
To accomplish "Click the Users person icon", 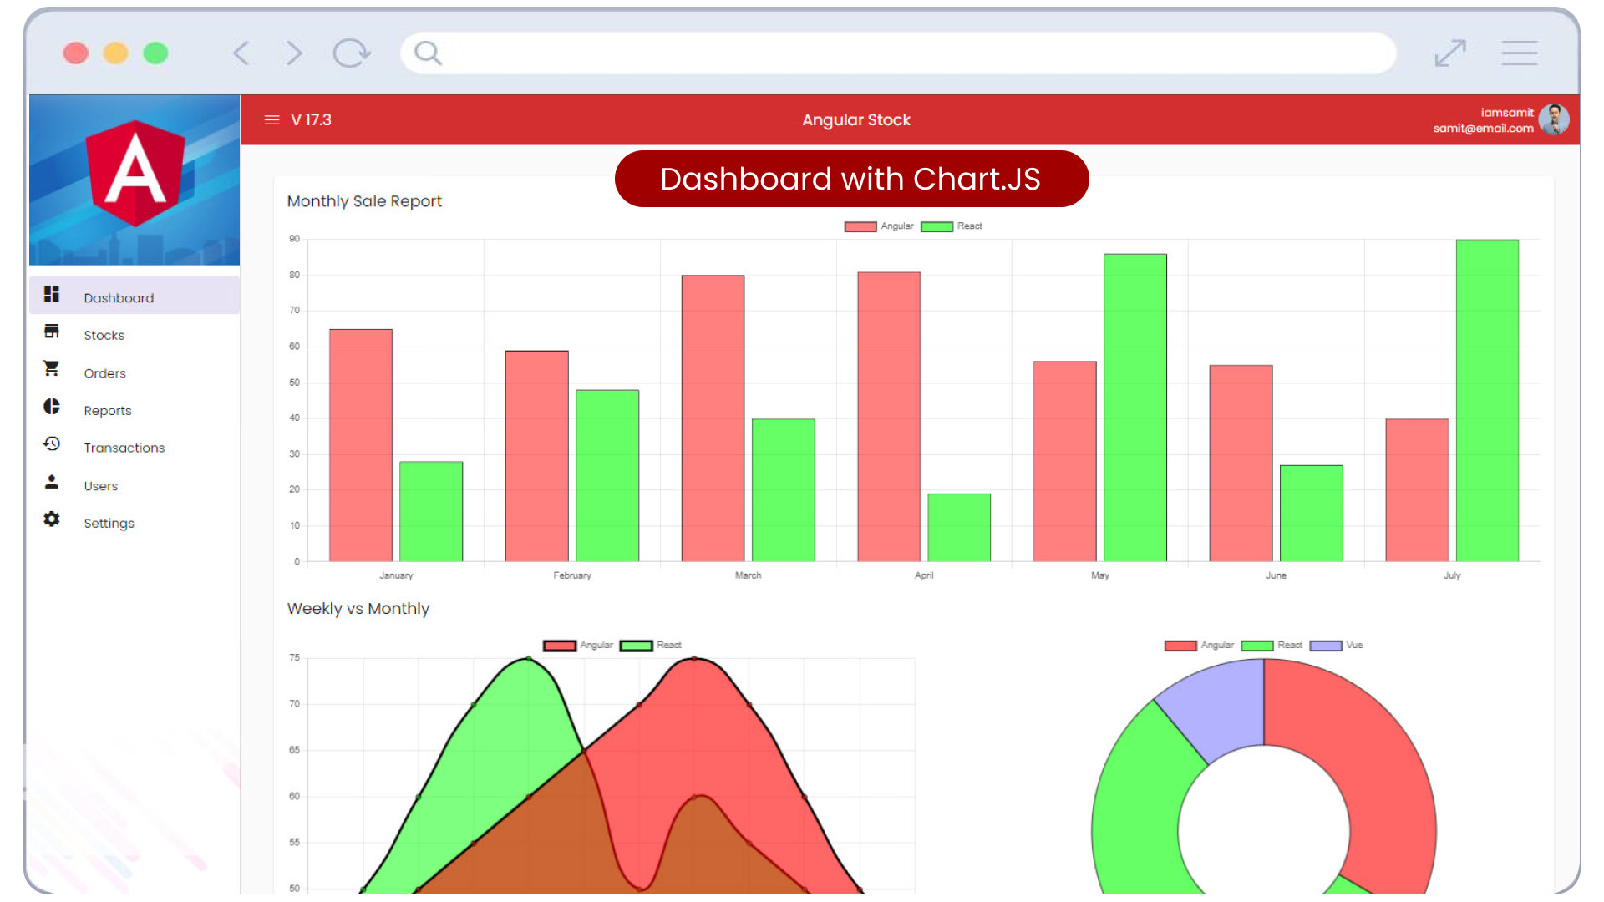I will tap(52, 482).
